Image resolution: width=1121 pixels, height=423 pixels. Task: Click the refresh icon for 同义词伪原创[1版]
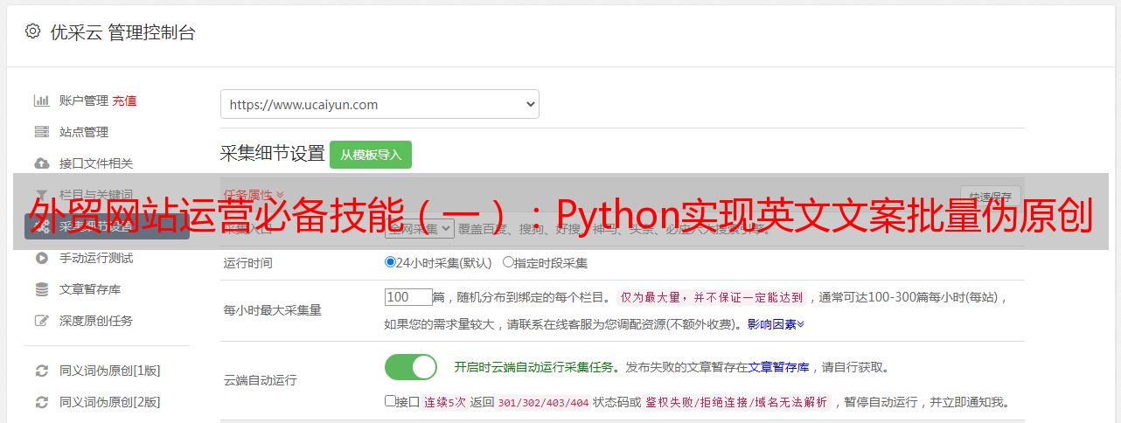41,371
